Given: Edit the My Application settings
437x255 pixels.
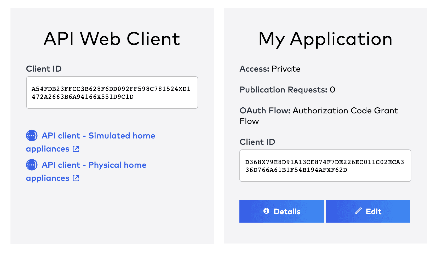Looking at the screenshot, I should coord(368,211).
